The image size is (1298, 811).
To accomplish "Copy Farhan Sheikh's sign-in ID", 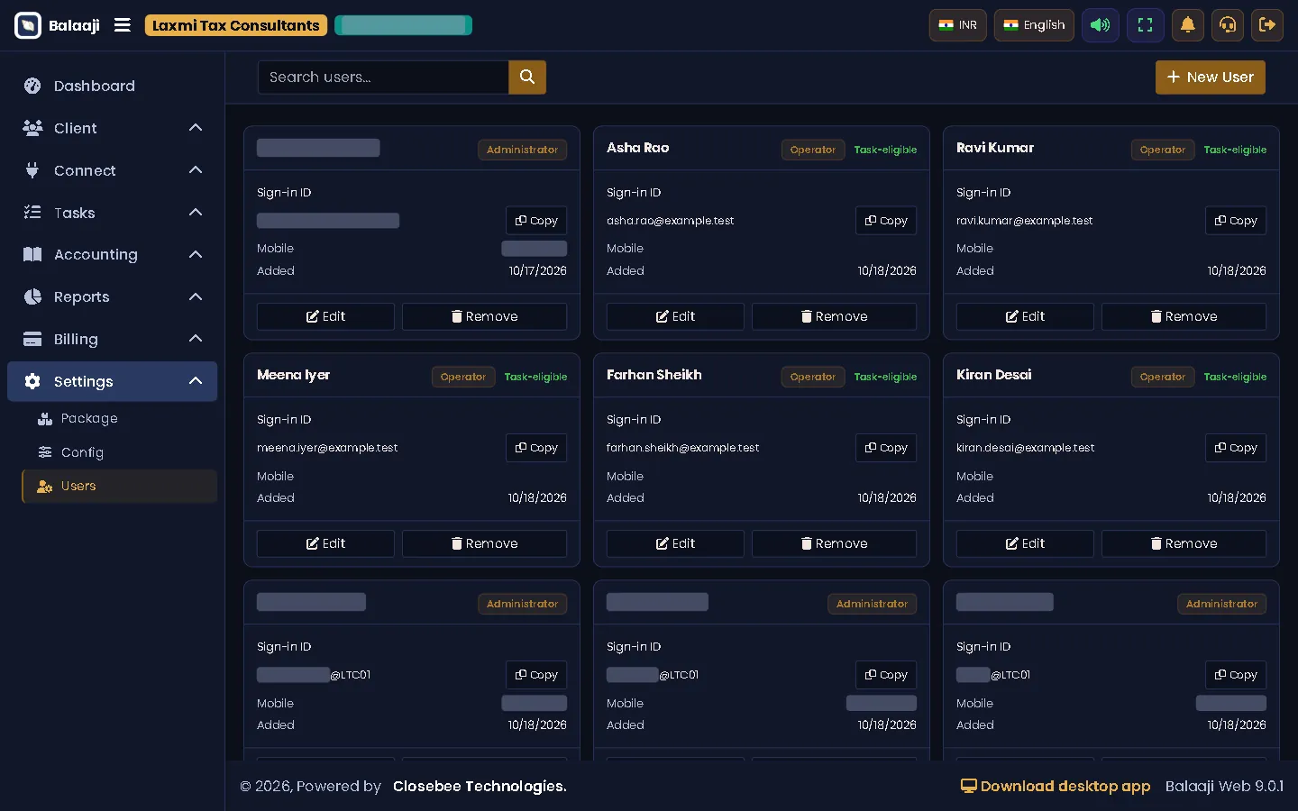I will pos(886,448).
